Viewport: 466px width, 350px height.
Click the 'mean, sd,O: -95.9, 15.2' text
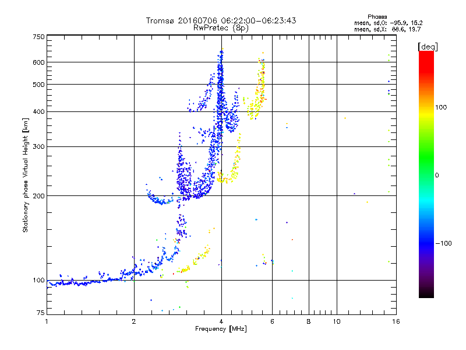[388, 23]
